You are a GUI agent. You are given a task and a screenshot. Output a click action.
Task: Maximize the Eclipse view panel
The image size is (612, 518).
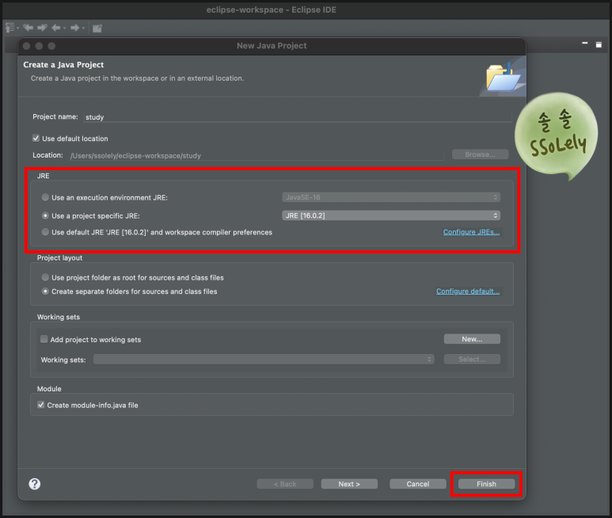(x=599, y=44)
